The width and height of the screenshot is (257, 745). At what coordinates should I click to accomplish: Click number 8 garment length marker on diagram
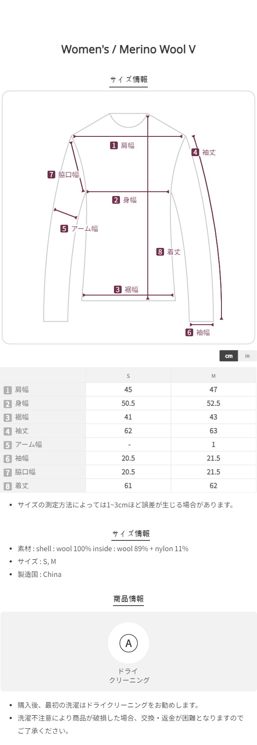pyautogui.click(x=160, y=252)
